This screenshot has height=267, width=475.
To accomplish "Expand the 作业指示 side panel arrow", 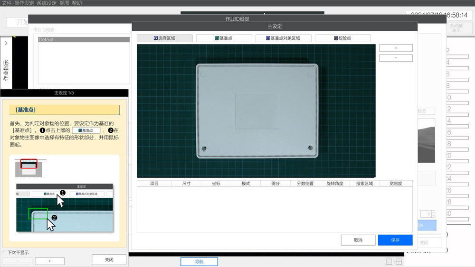I will (6, 44).
